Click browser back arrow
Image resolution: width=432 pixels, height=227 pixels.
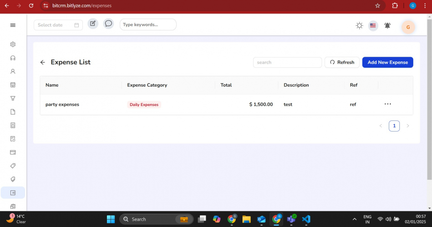click(7, 5)
